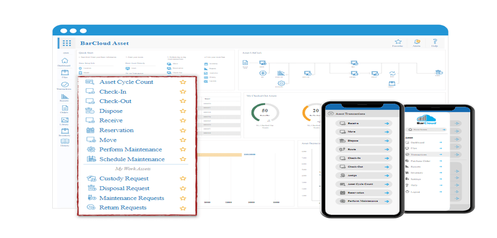Select Receive in transactions menu
Screen dimensions: 497x238
tap(111, 120)
